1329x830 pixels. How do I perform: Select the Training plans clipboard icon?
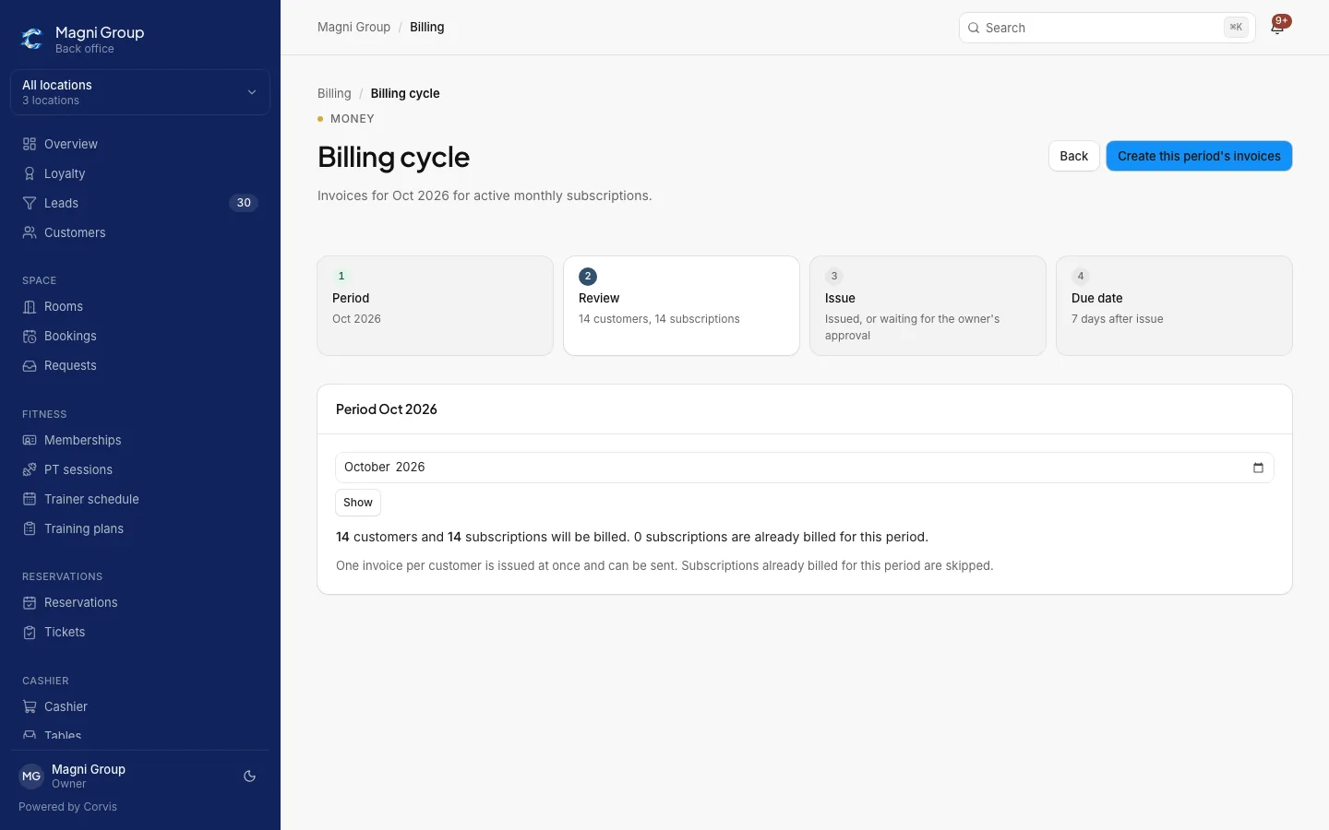(30, 528)
